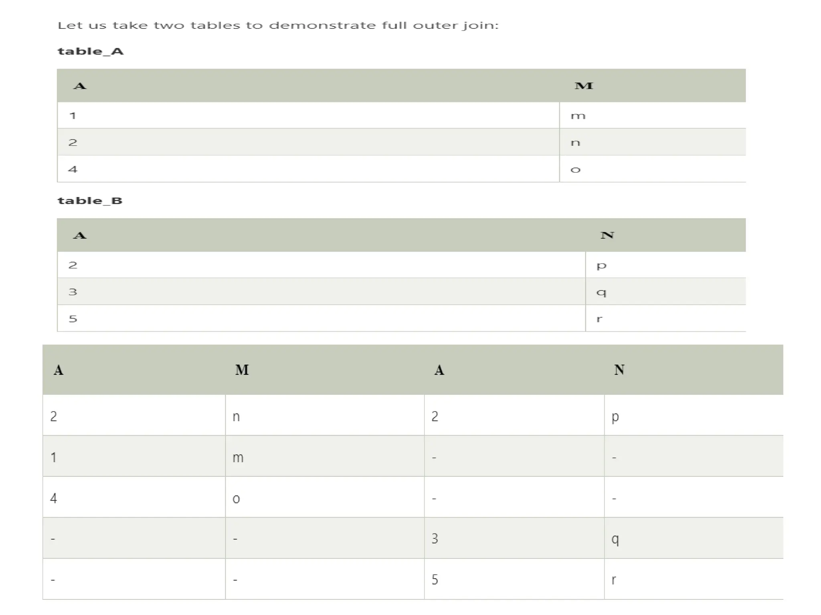Click the introductory sentence about full outer join
Screen dimensions: 821x615
278,26
